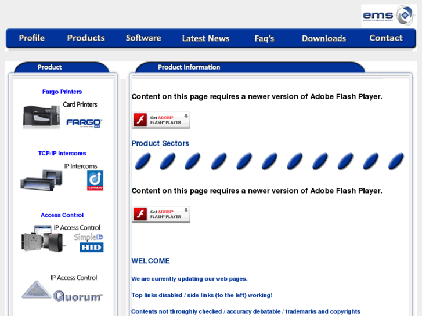Click the ems logo icon
Image resolution: width=422 pixels, height=316 pixels.
389,16
